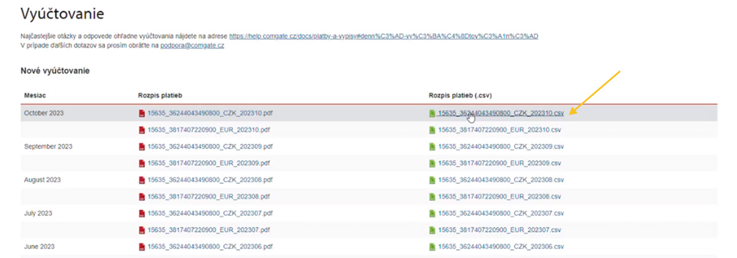Screen dimensions: 737x258
Task: Download 15635_3817407220900_EUR_202310.pdf
Action: 209,130
